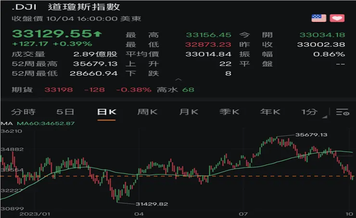Click the 30899 price axis label
356x218 pixels.
[12, 208]
